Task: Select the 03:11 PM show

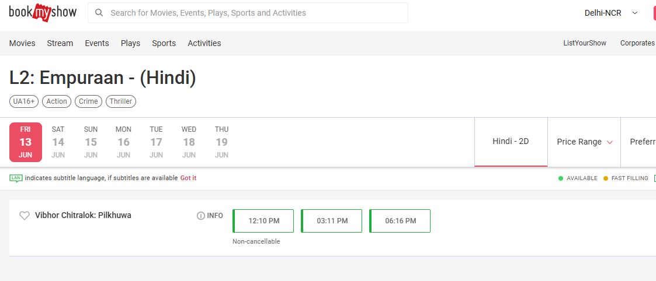Action: point(332,221)
